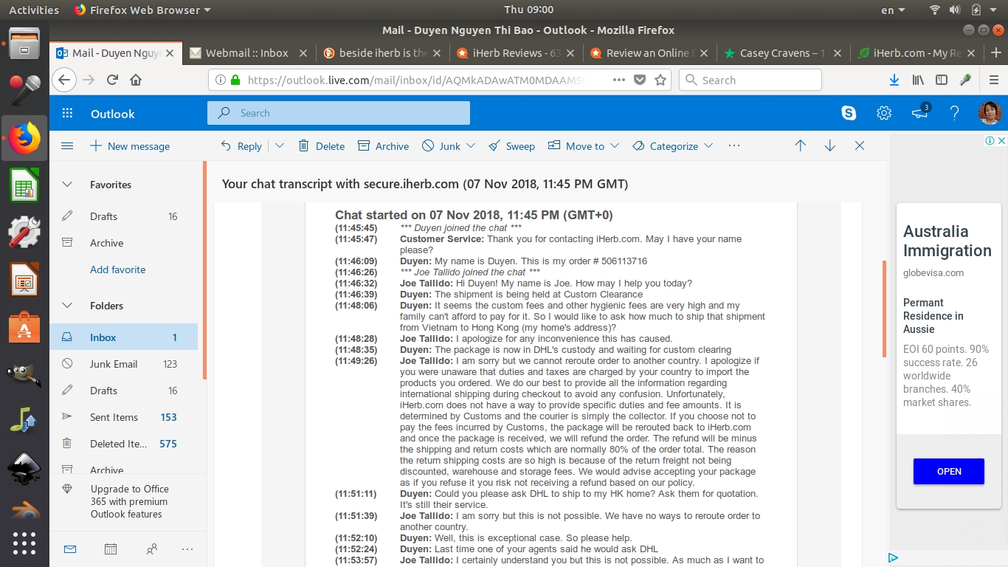Expand the Reply options dropdown arrow
The height and width of the screenshot is (567, 1008).
tap(280, 146)
